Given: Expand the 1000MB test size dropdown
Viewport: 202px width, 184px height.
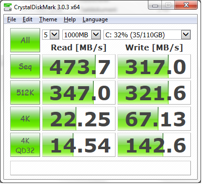Looking at the screenshot, I should pos(96,34).
